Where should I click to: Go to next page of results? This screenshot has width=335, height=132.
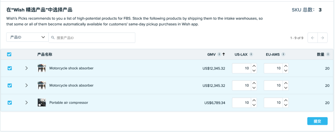pos(323,38)
